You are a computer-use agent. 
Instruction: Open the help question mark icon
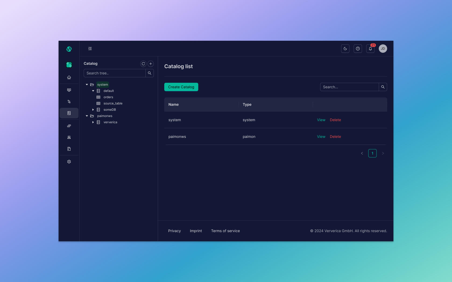[358, 49]
